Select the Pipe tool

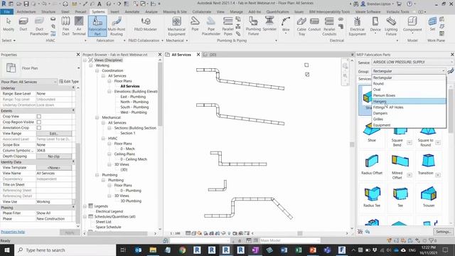point(195,24)
